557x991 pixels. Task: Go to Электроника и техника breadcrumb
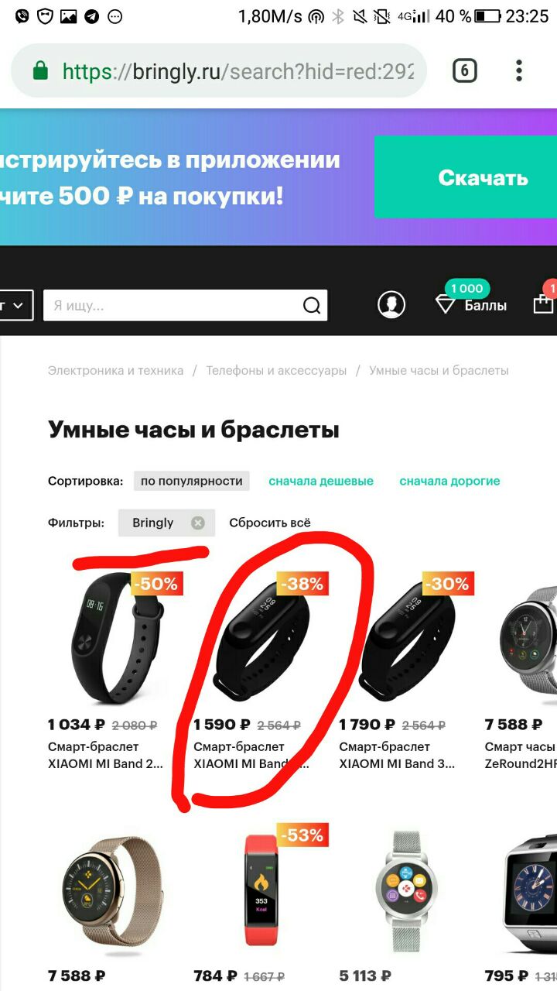pos(116,371)
